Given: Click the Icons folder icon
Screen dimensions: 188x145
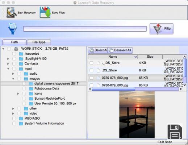Looking at the screenshot, I should click(x=31, y=94).
